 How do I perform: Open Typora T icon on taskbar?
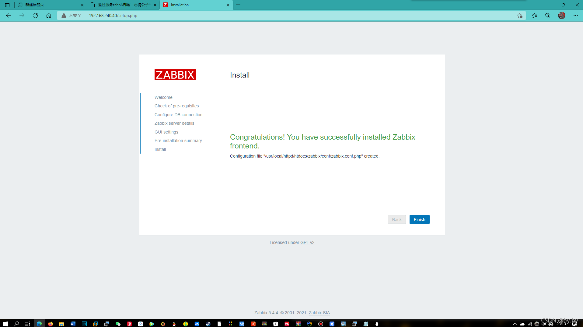point(276,324)
